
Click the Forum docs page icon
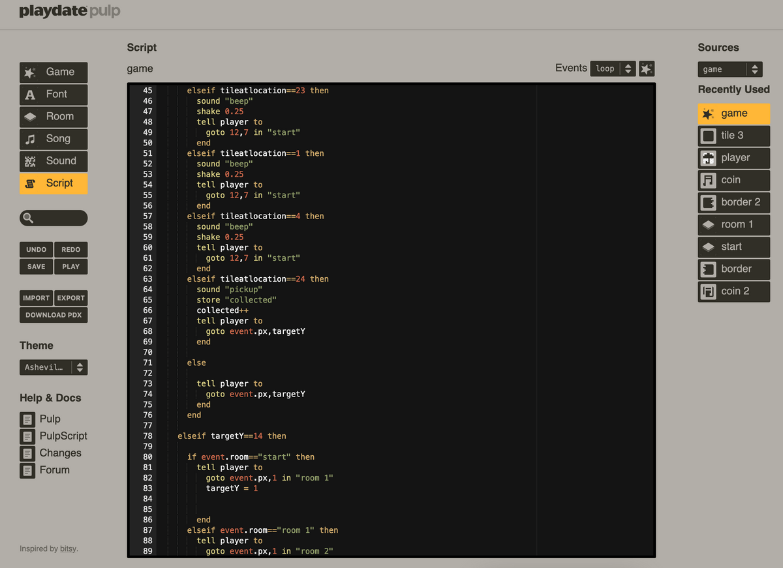27,470
